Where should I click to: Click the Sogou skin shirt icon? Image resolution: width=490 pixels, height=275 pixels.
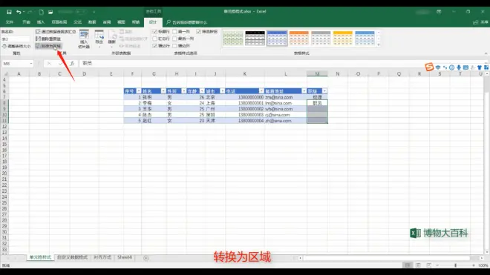point(480,67)
